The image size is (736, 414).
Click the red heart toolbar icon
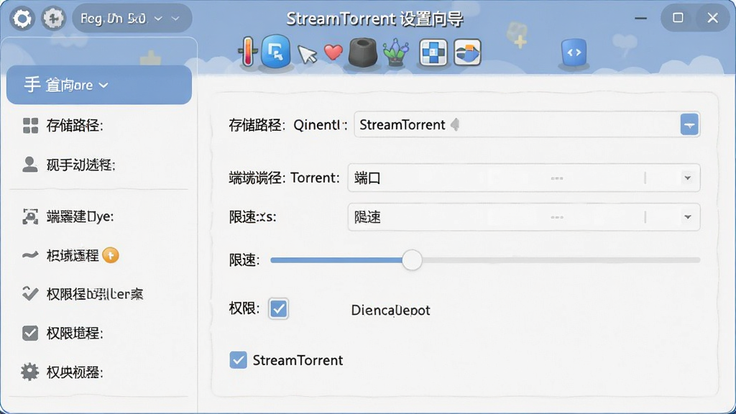click(x=333, y=52)
